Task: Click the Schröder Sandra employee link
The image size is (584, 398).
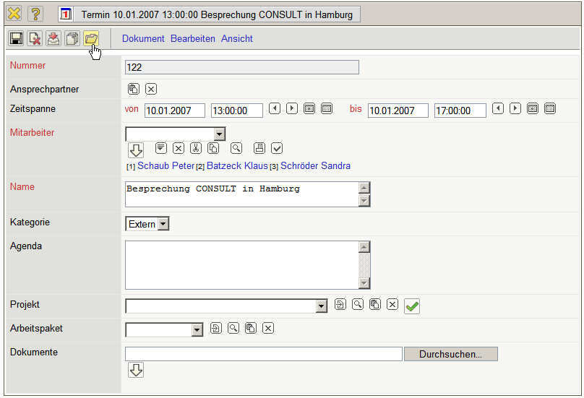Action: 315,166
